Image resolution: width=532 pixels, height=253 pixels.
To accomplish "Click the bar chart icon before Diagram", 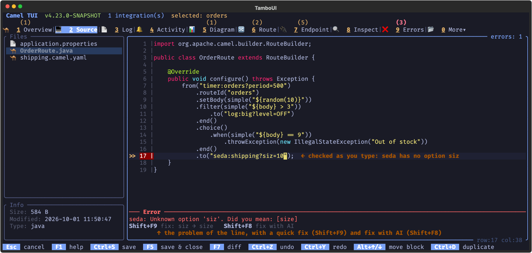I will 192,30.
